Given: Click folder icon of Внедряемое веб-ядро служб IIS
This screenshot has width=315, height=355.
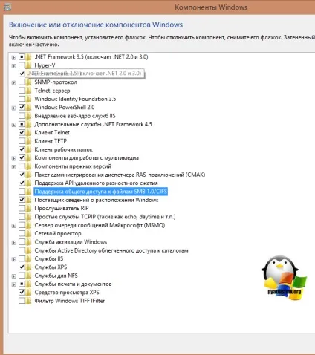Looking at the screenshot, I should coord(28,116).
